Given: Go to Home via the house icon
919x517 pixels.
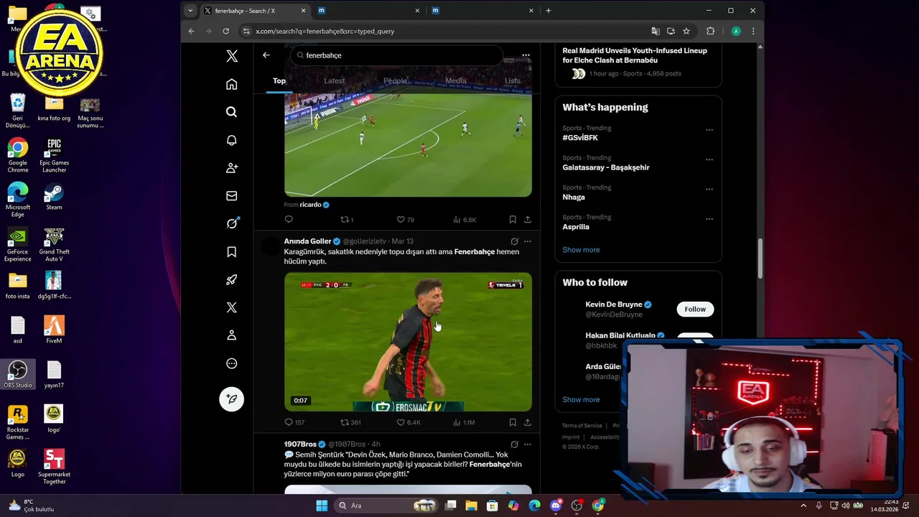Looking at the screenshot, I should click(x=231, y=84).
